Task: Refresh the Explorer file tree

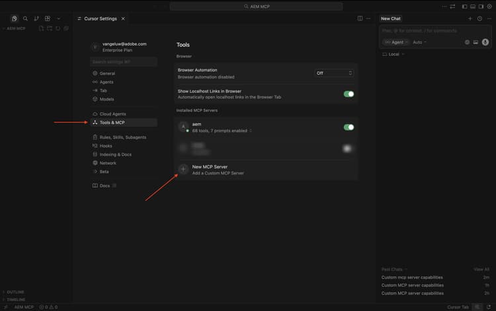Action: pyautogui.click(x=58, y=28)
